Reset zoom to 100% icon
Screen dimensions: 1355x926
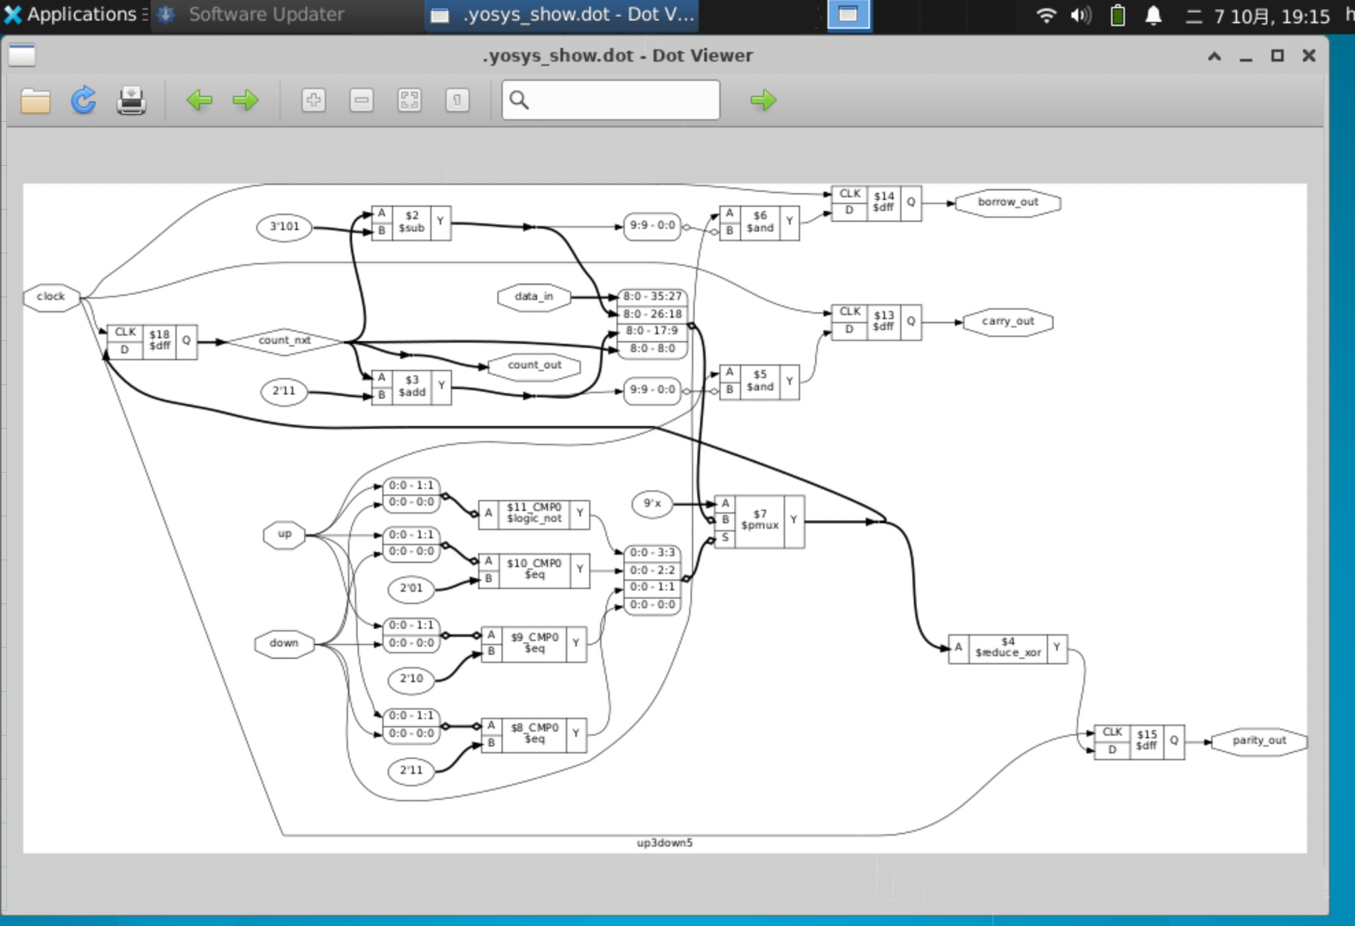[x=457, y=101]
